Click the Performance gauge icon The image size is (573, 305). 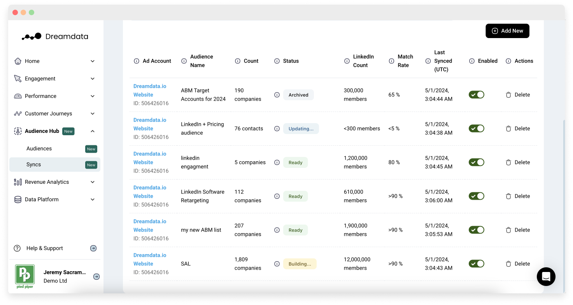(x=18, y=96)
